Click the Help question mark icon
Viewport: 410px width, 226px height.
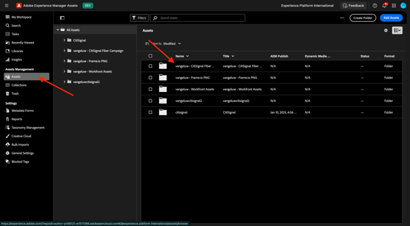pyautogui.click(x=374, y=5)
